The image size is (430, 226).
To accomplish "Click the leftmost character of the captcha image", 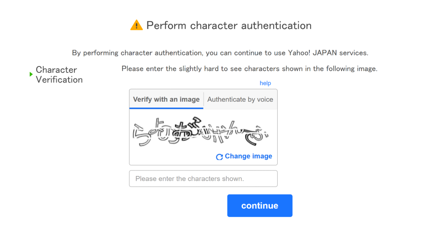I will (x=141, y=133).
